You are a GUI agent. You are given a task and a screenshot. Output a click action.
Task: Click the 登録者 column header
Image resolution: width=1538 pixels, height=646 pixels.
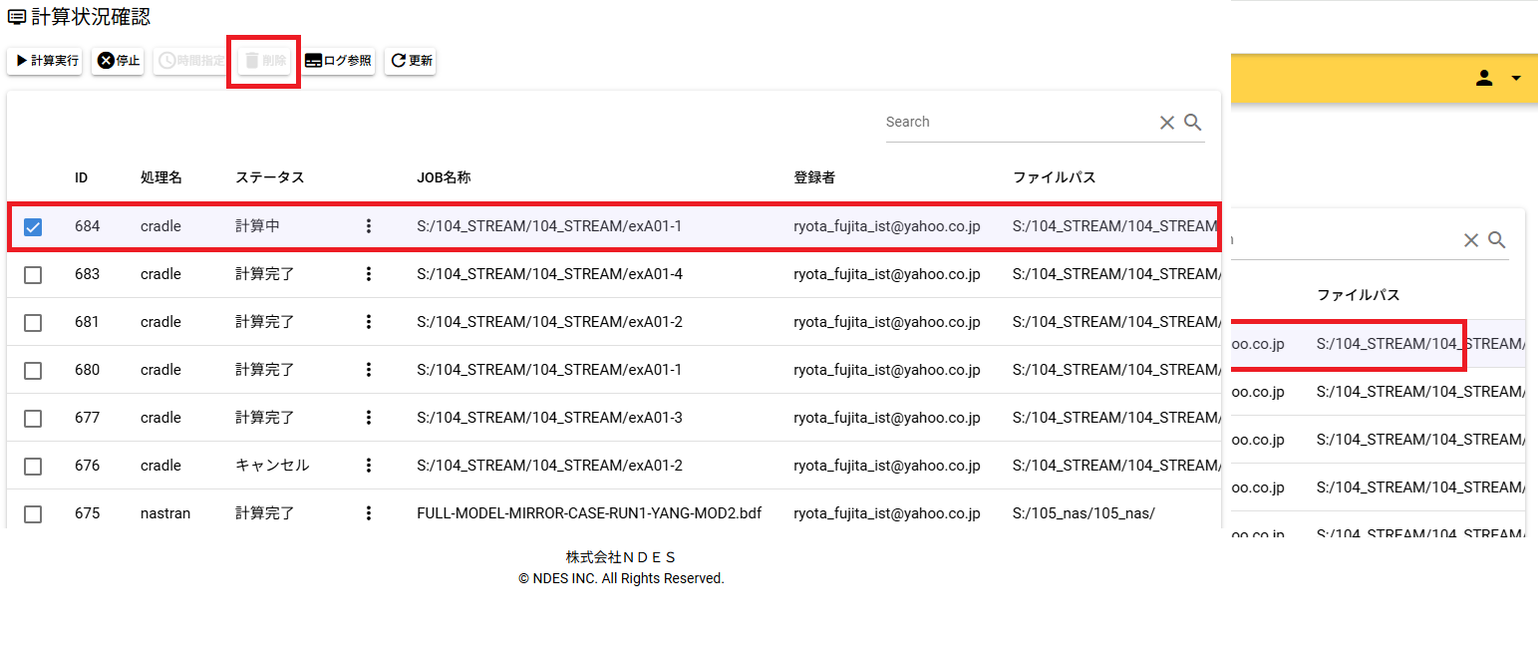(x=814, y=177)
